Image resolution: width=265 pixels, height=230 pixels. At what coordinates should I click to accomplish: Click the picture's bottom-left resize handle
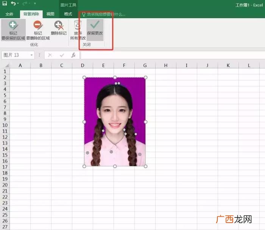(x=84, y=166)
